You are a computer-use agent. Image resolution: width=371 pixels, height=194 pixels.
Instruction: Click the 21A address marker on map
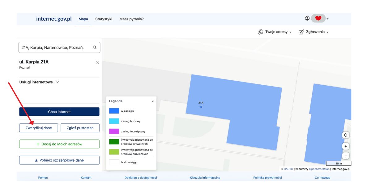(201, 107)
